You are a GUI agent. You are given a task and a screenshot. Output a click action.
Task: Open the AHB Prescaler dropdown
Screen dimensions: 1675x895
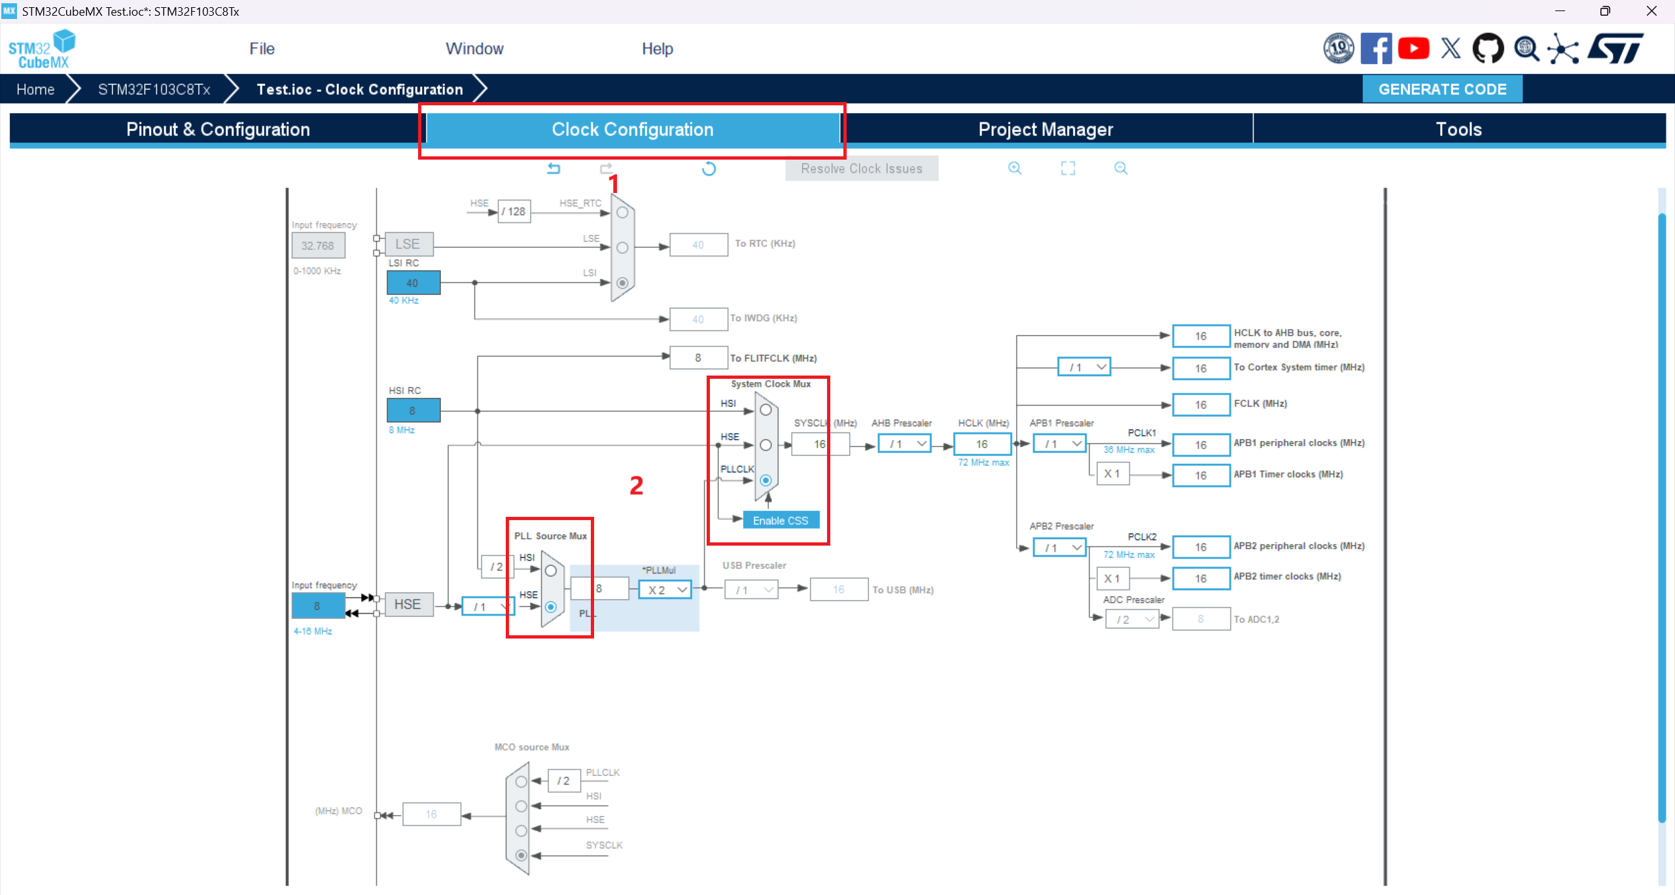click(905, 444)
